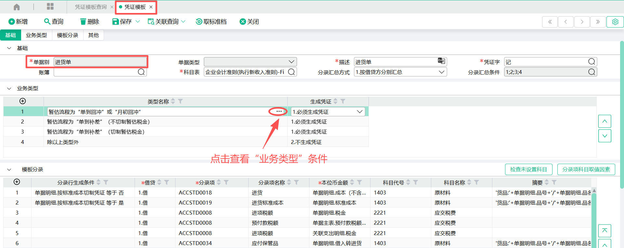Expand the 分录汇总方式 dropdown

pyautogui.click(x=441, y=72)
